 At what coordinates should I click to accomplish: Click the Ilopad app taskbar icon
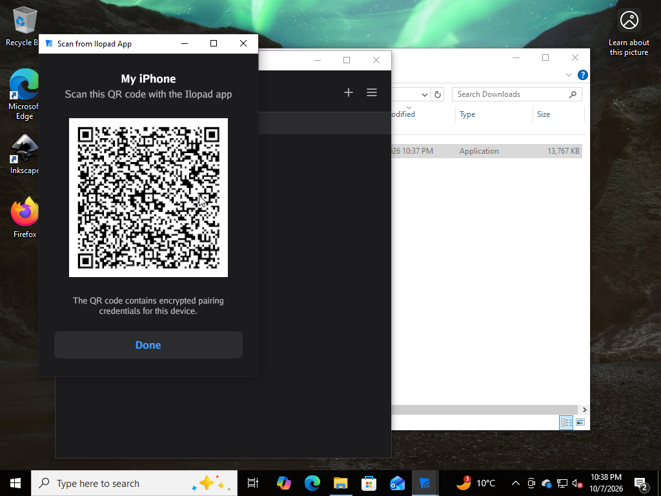(x=425, y=483)
